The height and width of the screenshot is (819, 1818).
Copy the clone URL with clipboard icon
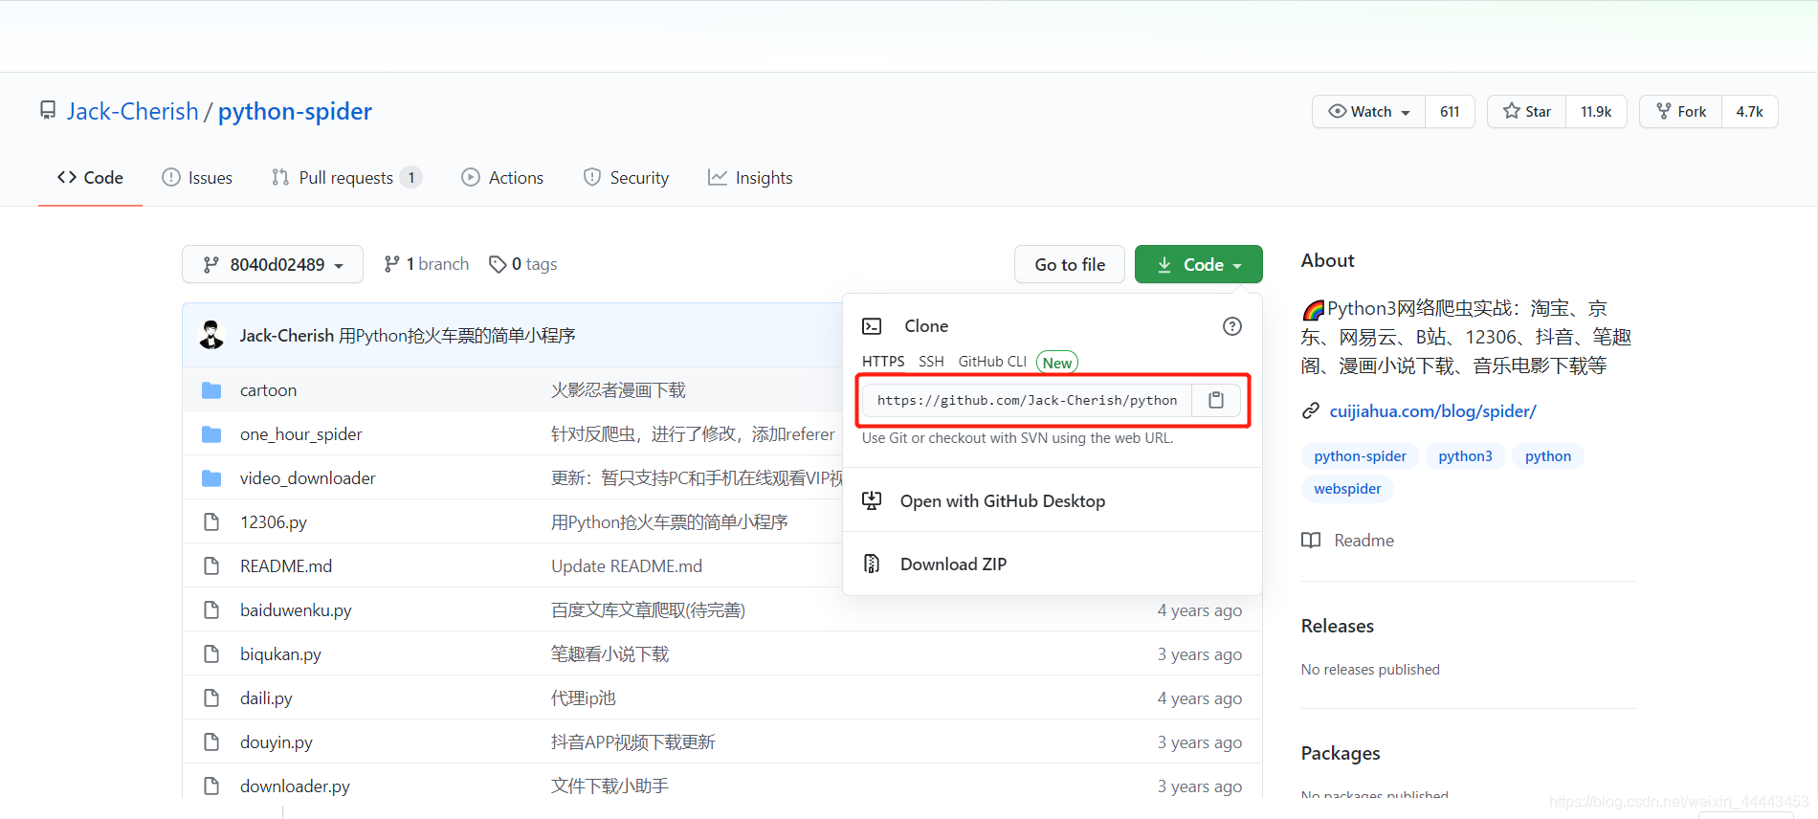pyautogui.click(x=1216, y=400)
